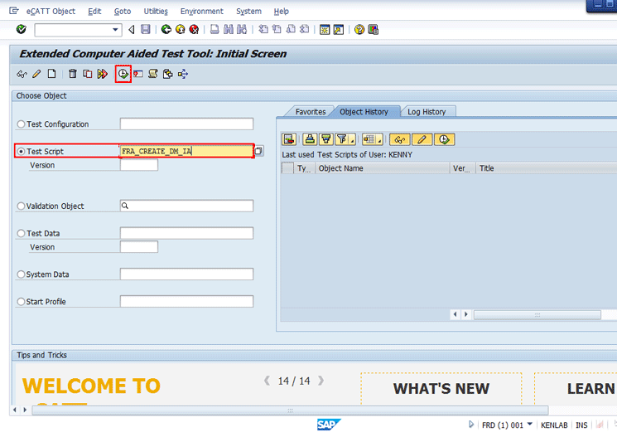Click the Last Page icon

click(x=304, y=29)
